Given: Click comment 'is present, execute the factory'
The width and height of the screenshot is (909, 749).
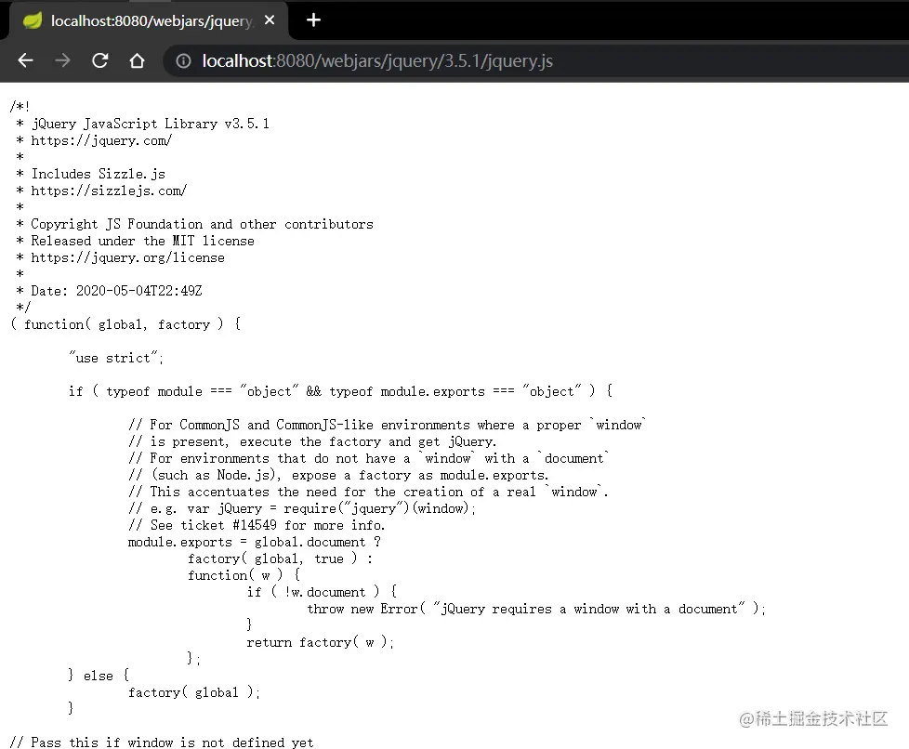Looking at the screenshot, I should click(x=312, y=441).
